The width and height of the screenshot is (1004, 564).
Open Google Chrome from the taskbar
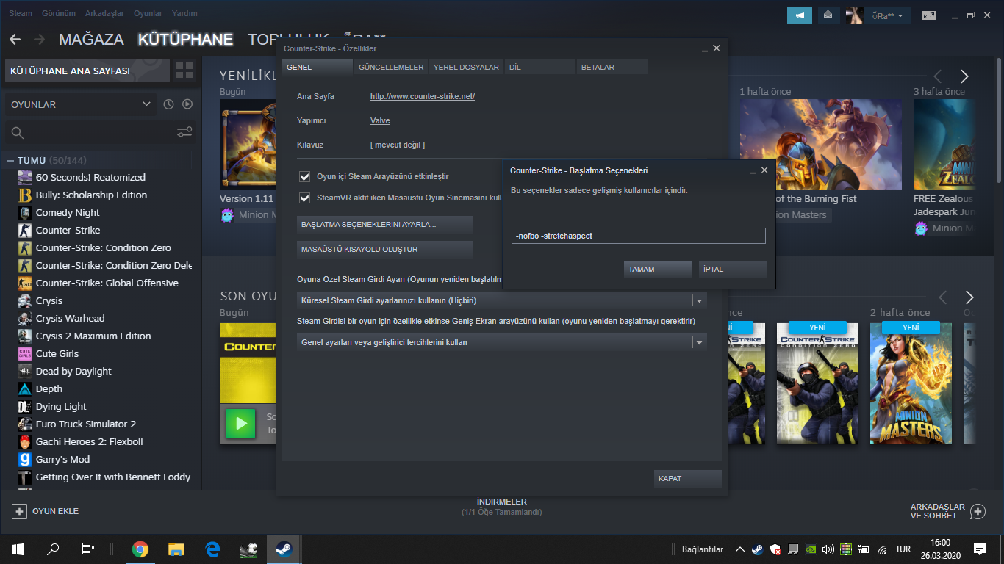[x=140, y=549]
